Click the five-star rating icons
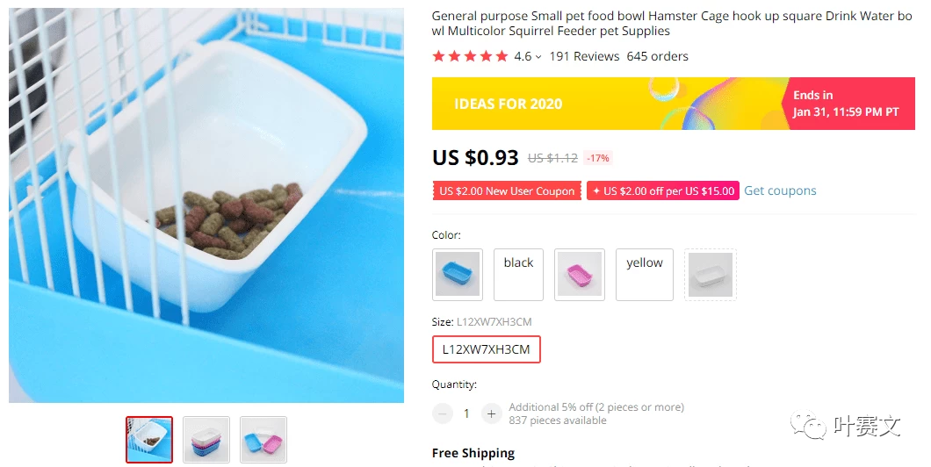Screen dimensions: 931x467 [470, 56]
